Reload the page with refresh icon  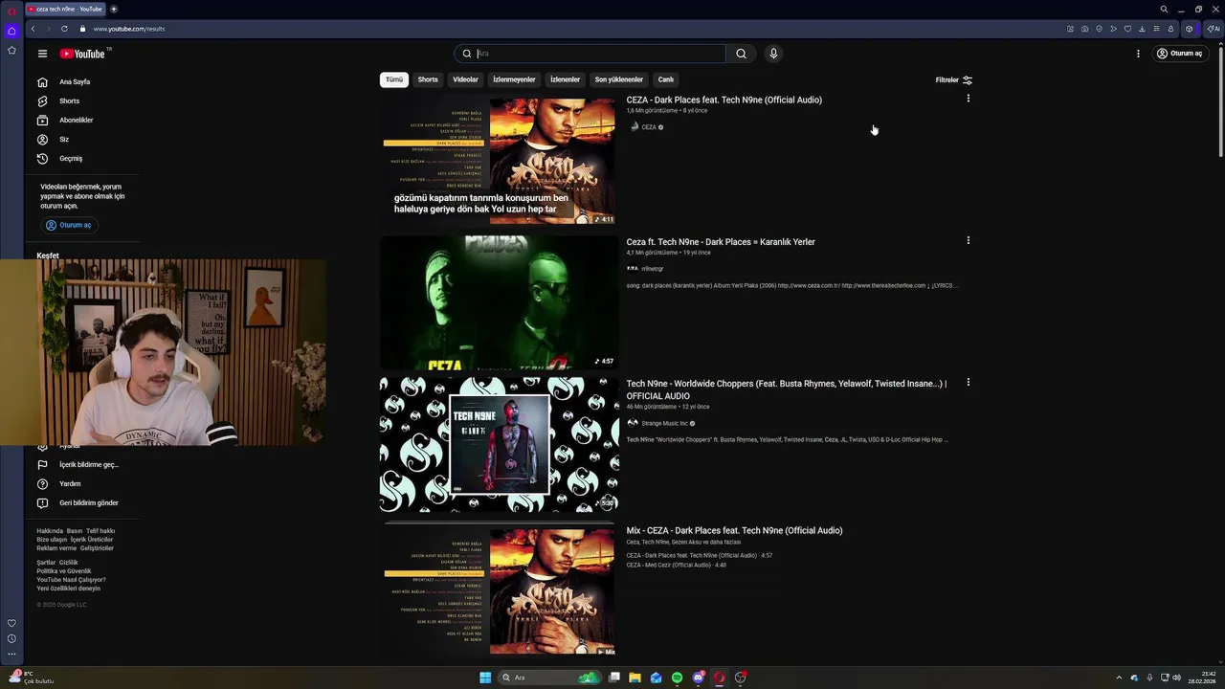(x=64, y=29)
